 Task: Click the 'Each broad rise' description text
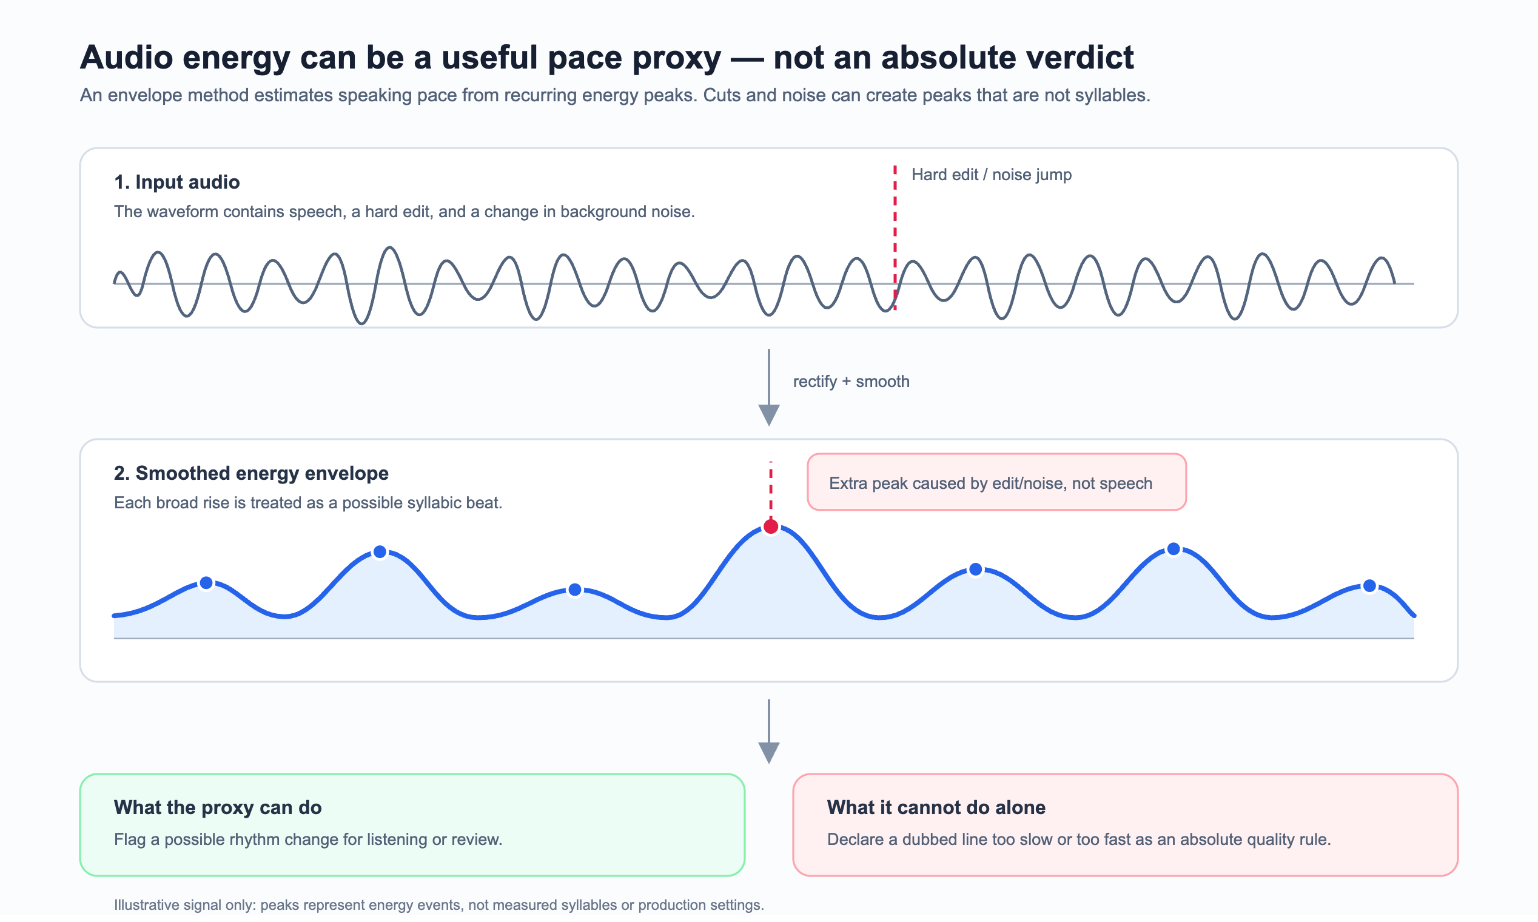308,503
